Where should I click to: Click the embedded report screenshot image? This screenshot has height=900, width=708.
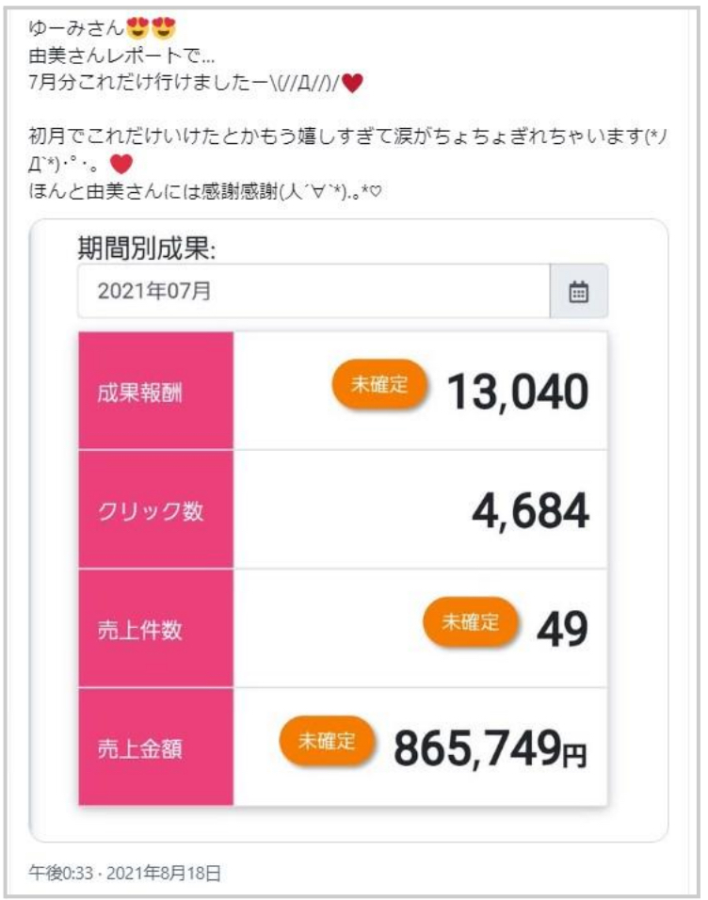coord(348,530)
